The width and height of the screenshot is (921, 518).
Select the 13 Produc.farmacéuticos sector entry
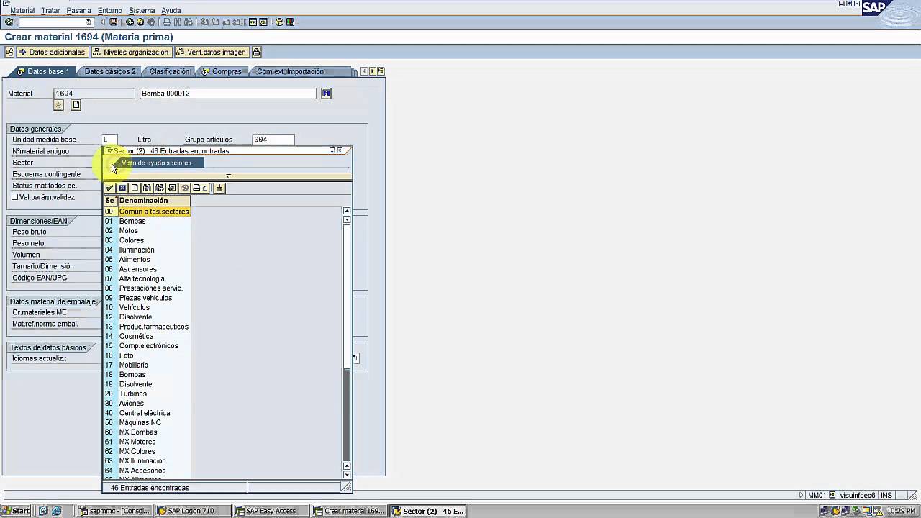[x=147, y=327]
